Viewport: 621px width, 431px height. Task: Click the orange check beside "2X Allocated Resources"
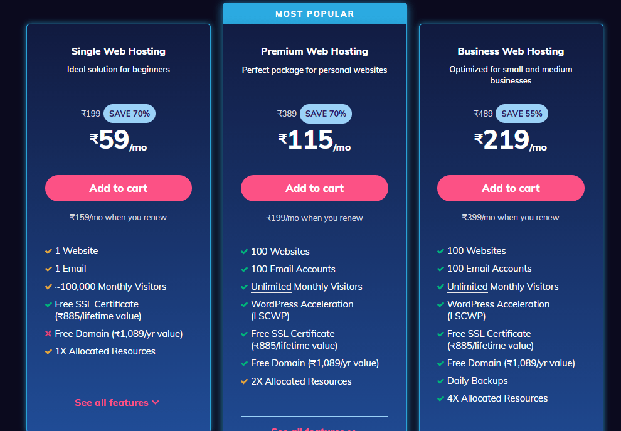pos(245,381)
